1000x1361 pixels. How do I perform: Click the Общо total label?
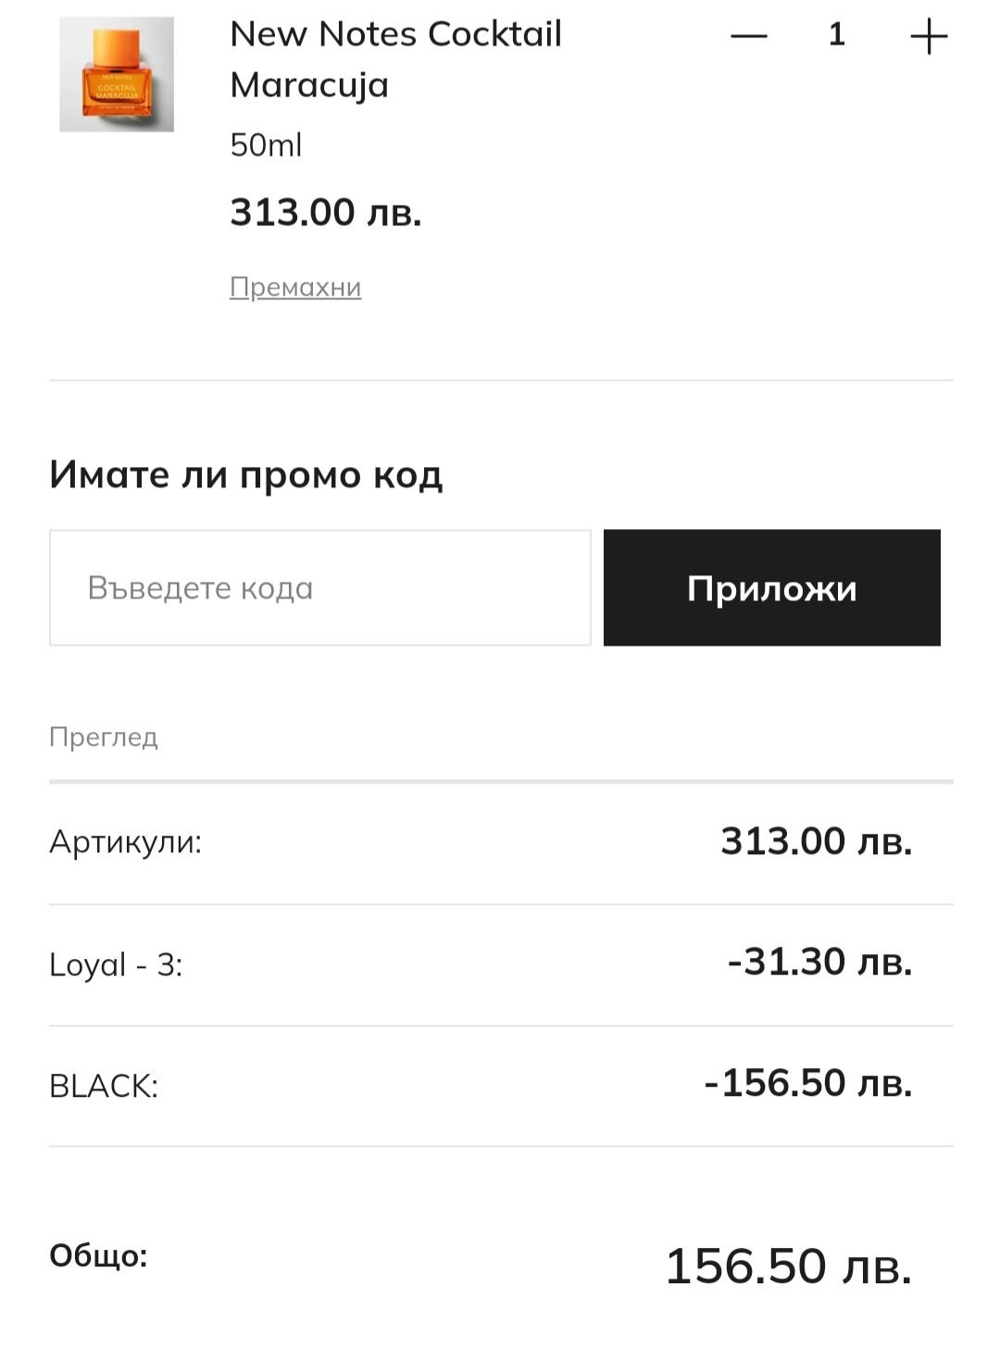[98, 1256]
